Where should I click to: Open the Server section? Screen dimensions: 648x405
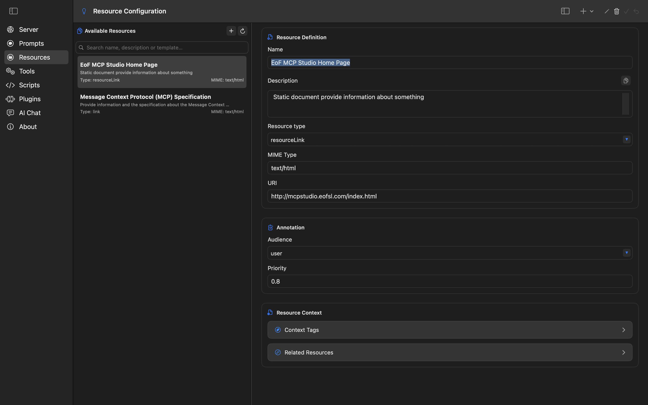[x=36, y=29]
